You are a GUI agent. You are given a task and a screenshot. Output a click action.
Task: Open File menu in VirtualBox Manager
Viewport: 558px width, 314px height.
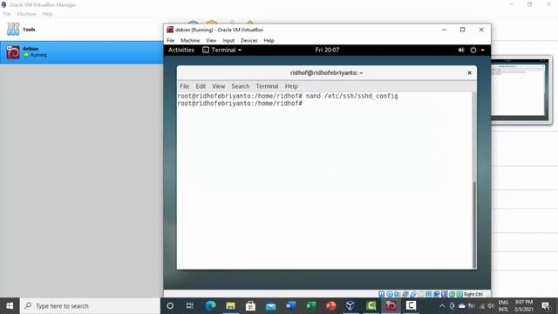(7, 14)
